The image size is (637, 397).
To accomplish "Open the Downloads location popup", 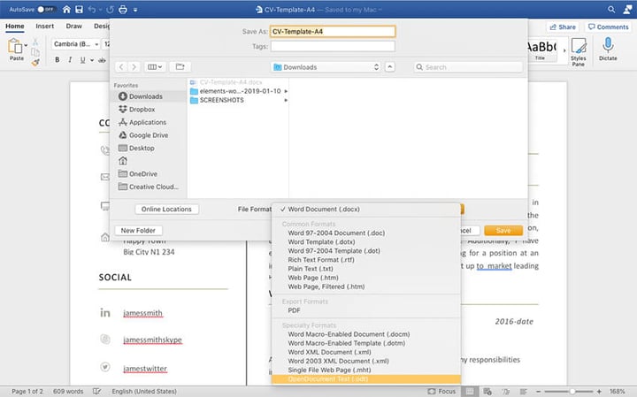I will pyautogui.click(x=326, y=67).
